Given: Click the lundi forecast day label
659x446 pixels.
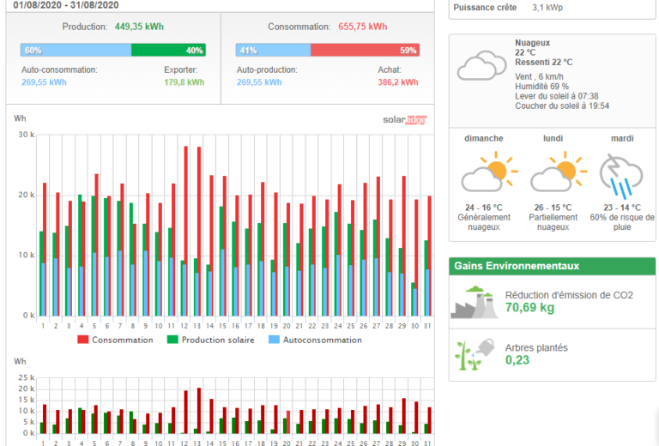Looking at the screenshot, I should coord(553,138).
